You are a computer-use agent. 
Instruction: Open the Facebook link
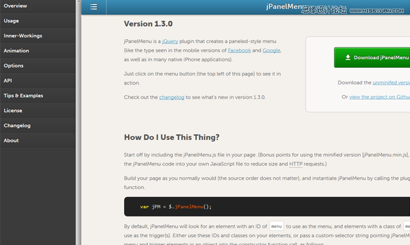coord(239,50)
